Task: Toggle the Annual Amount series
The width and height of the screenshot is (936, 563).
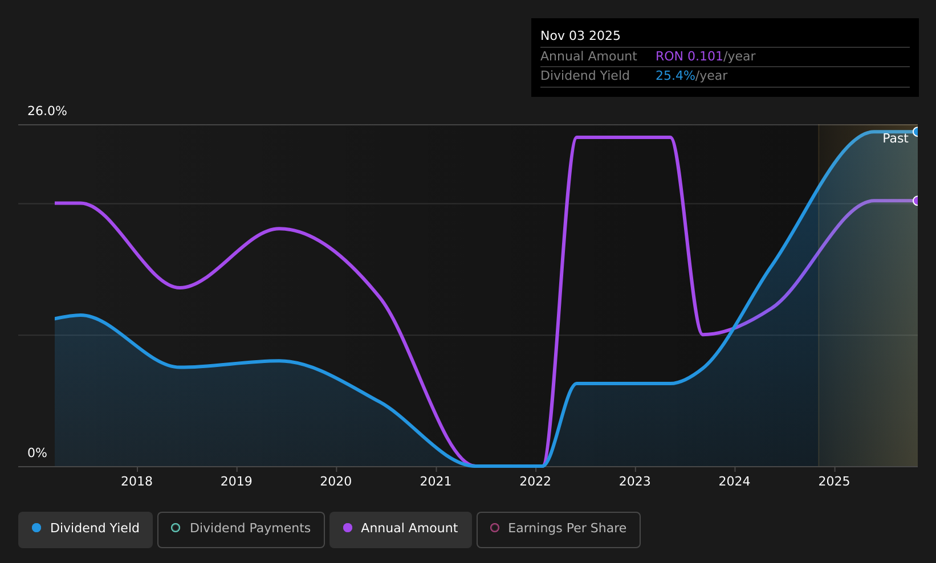Action: pos(401,529)
